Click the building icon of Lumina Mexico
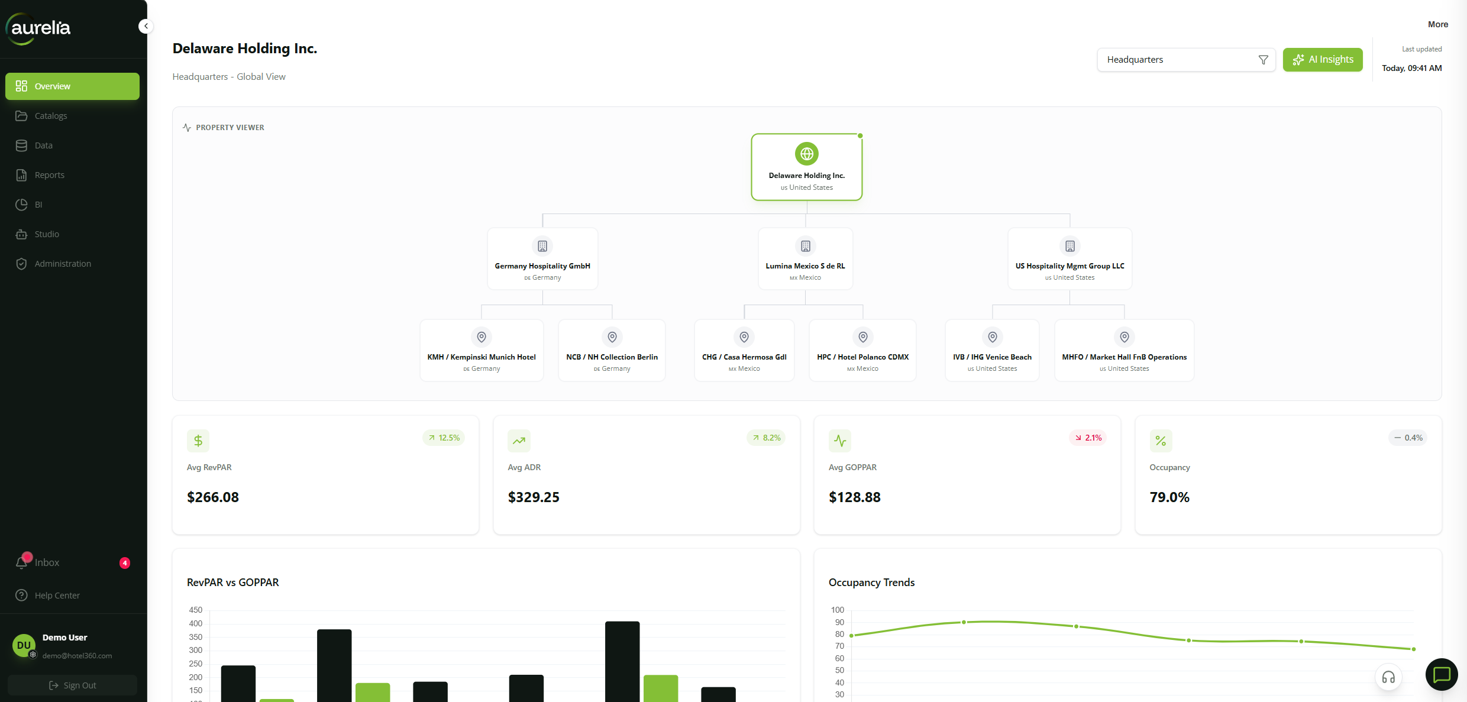Screen dimensions: 1467x702 pyautogui.click(x=805, y=246)
